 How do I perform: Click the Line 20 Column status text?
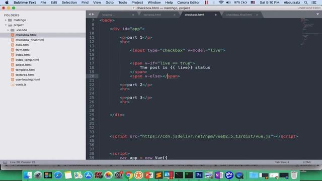[x=23, y=162]
